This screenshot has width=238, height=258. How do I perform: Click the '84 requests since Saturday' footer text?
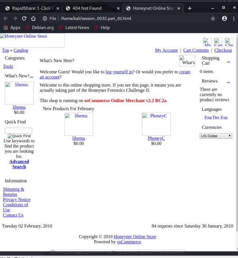(x=192, y=226)
